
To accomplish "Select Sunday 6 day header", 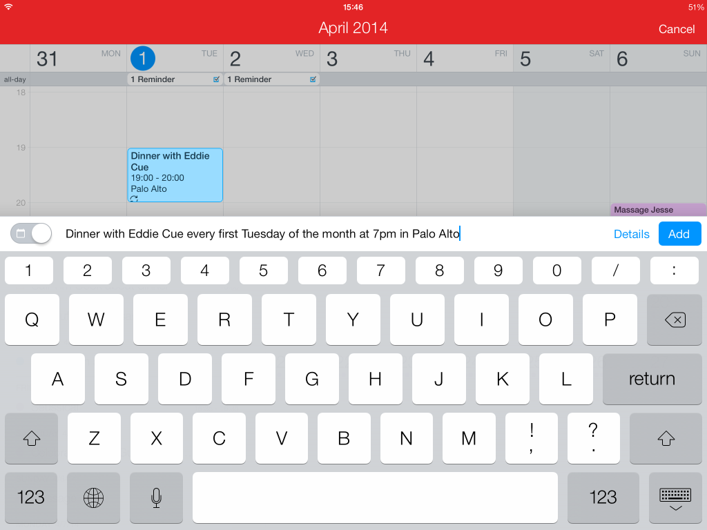I will [658, 58].
